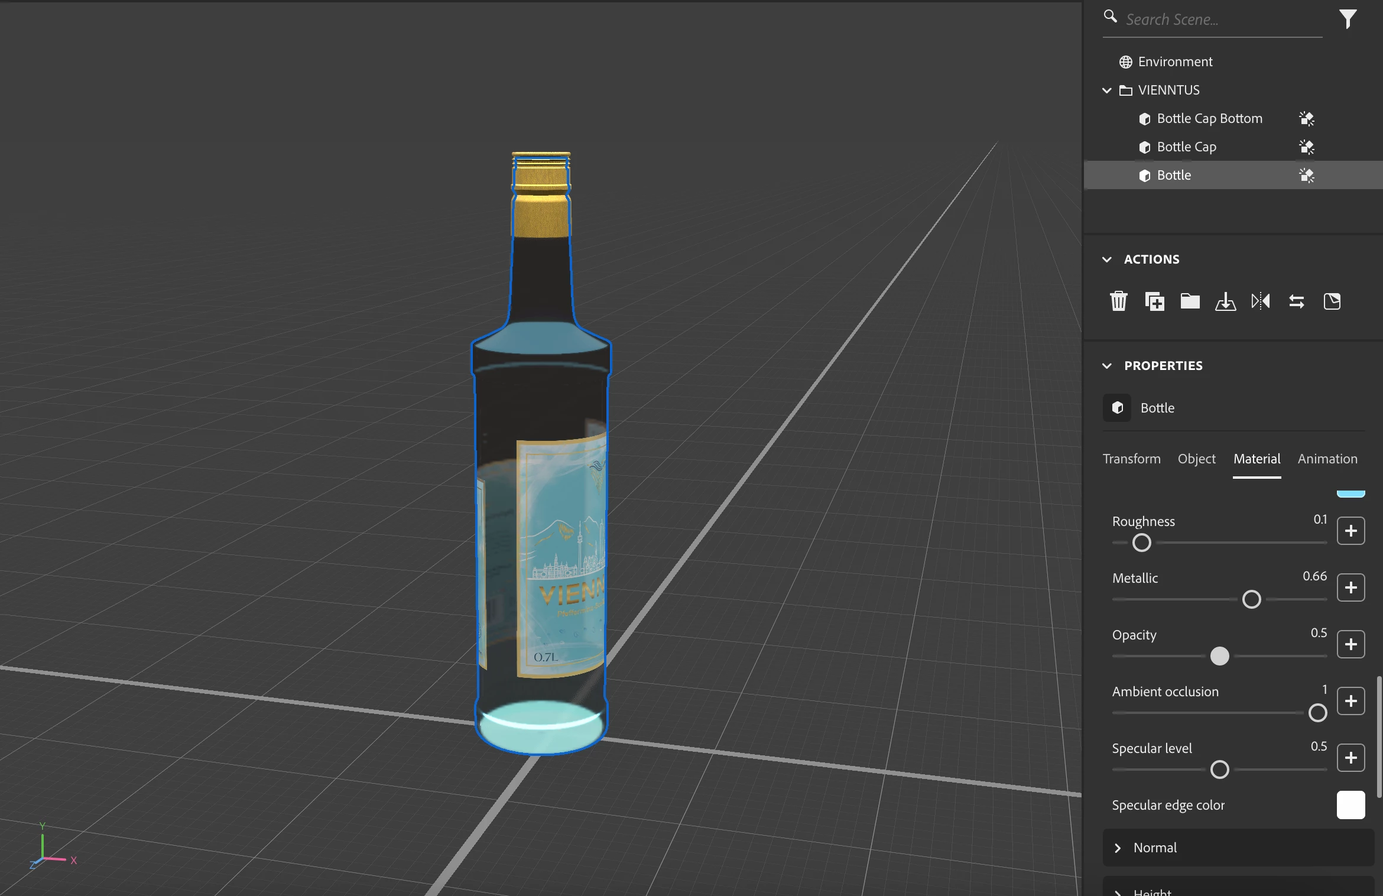Click the trash delete action icon
This screenshot has height=896, width=1383.
tap(1118, 301)
